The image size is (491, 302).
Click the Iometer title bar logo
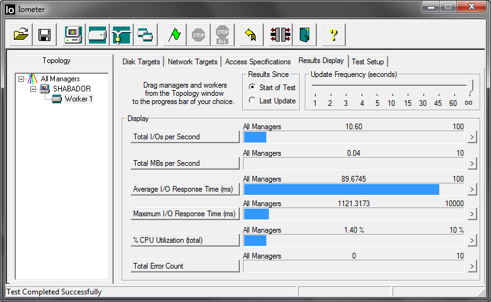[10, 9]
